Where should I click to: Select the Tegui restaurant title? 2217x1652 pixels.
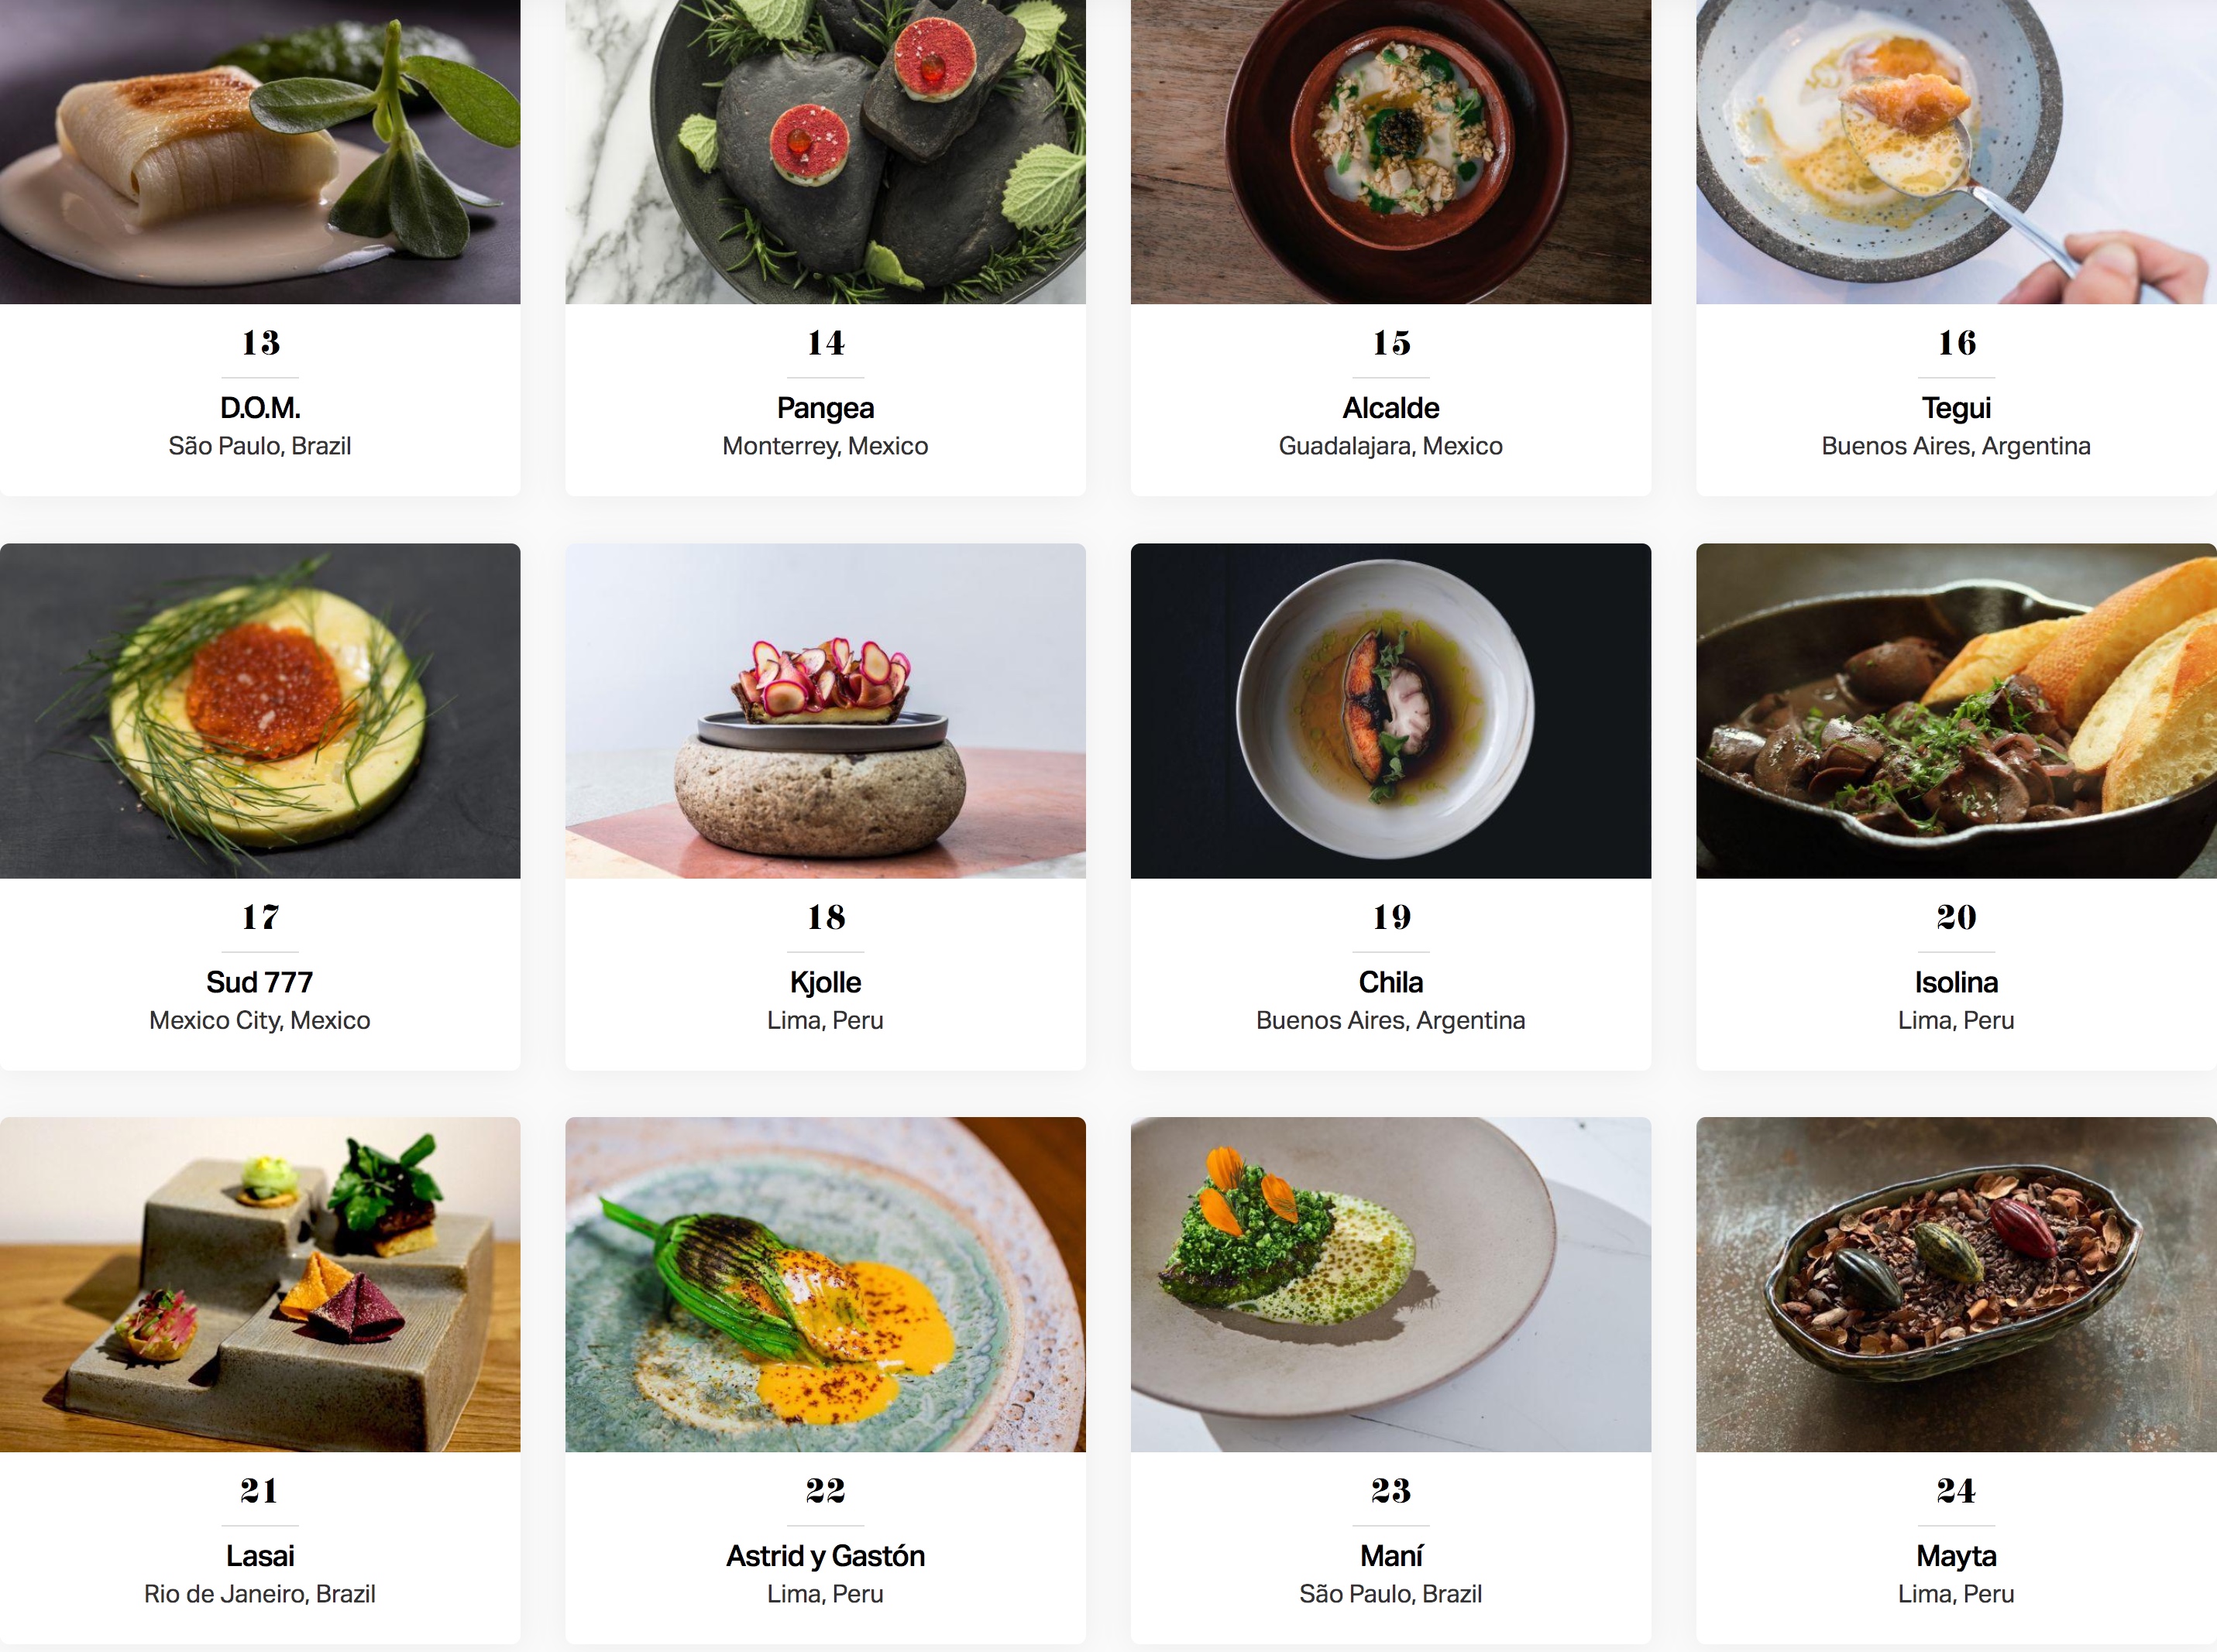pyautogui.click(x=1956, y=408)
